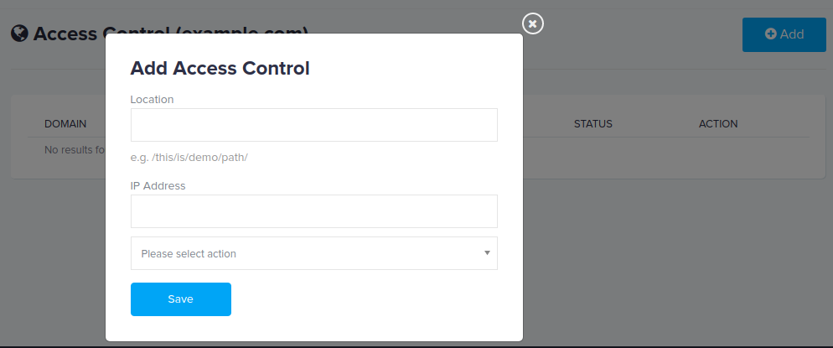Image resolution: width=833 pixels, height=348 pixels.
Task: Click the IP Address field label
Action: tap(158, 186)
